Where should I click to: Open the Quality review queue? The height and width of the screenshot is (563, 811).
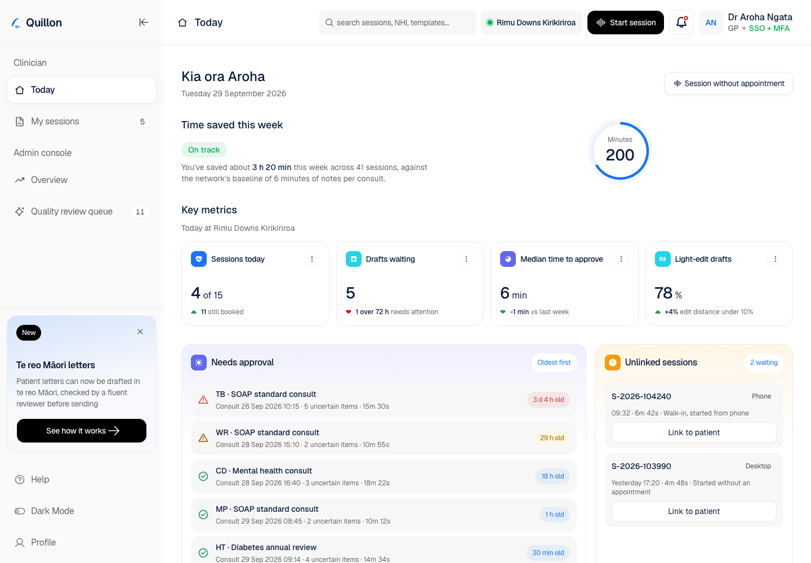coord(82,212)
